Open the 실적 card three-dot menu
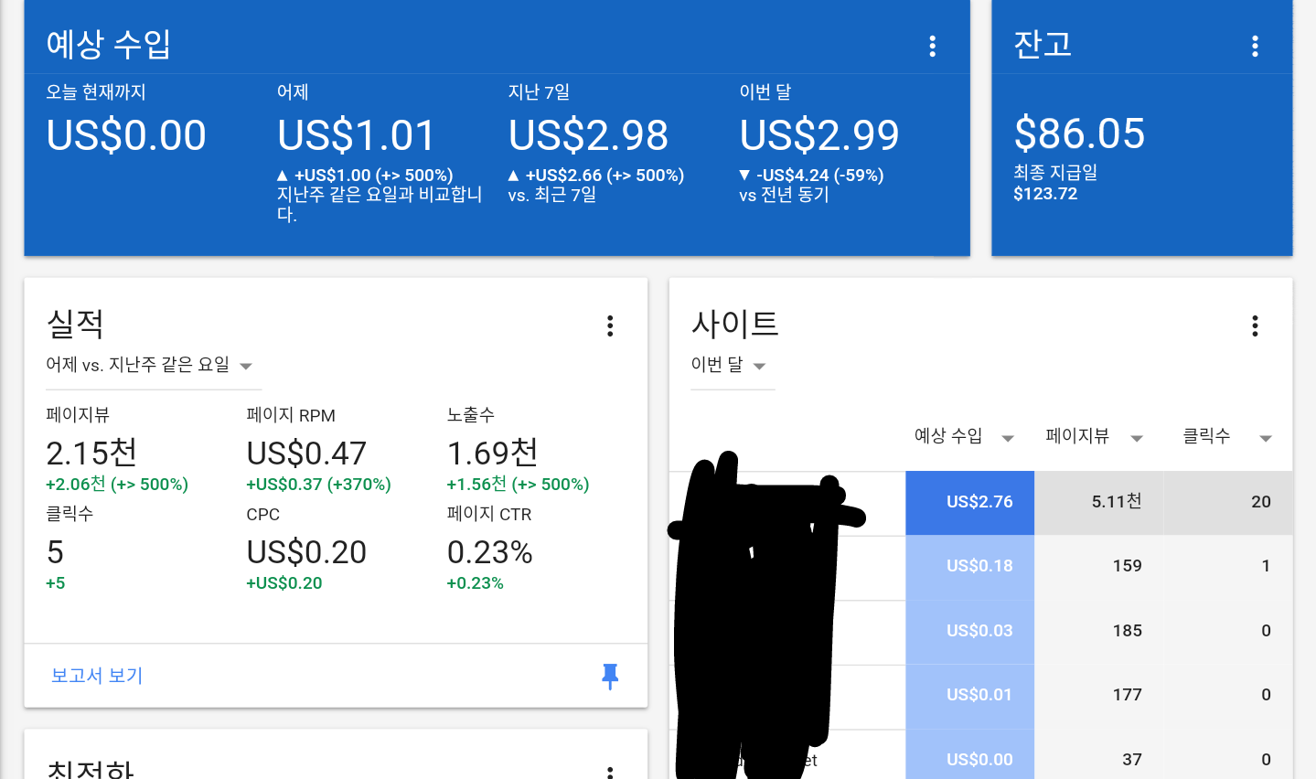 click(610, 326)
